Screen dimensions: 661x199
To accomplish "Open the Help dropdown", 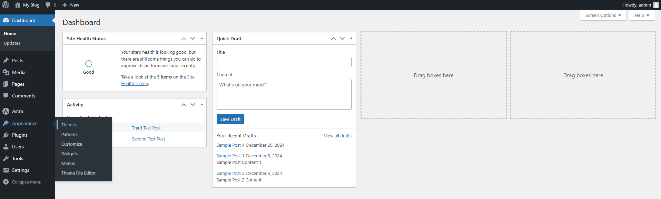I will [642, 15].
